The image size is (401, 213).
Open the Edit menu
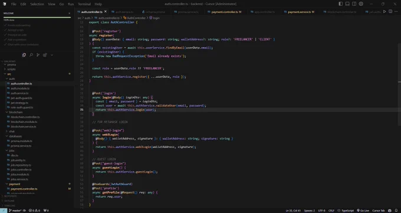pyautogui.click(x=23, y=4)
